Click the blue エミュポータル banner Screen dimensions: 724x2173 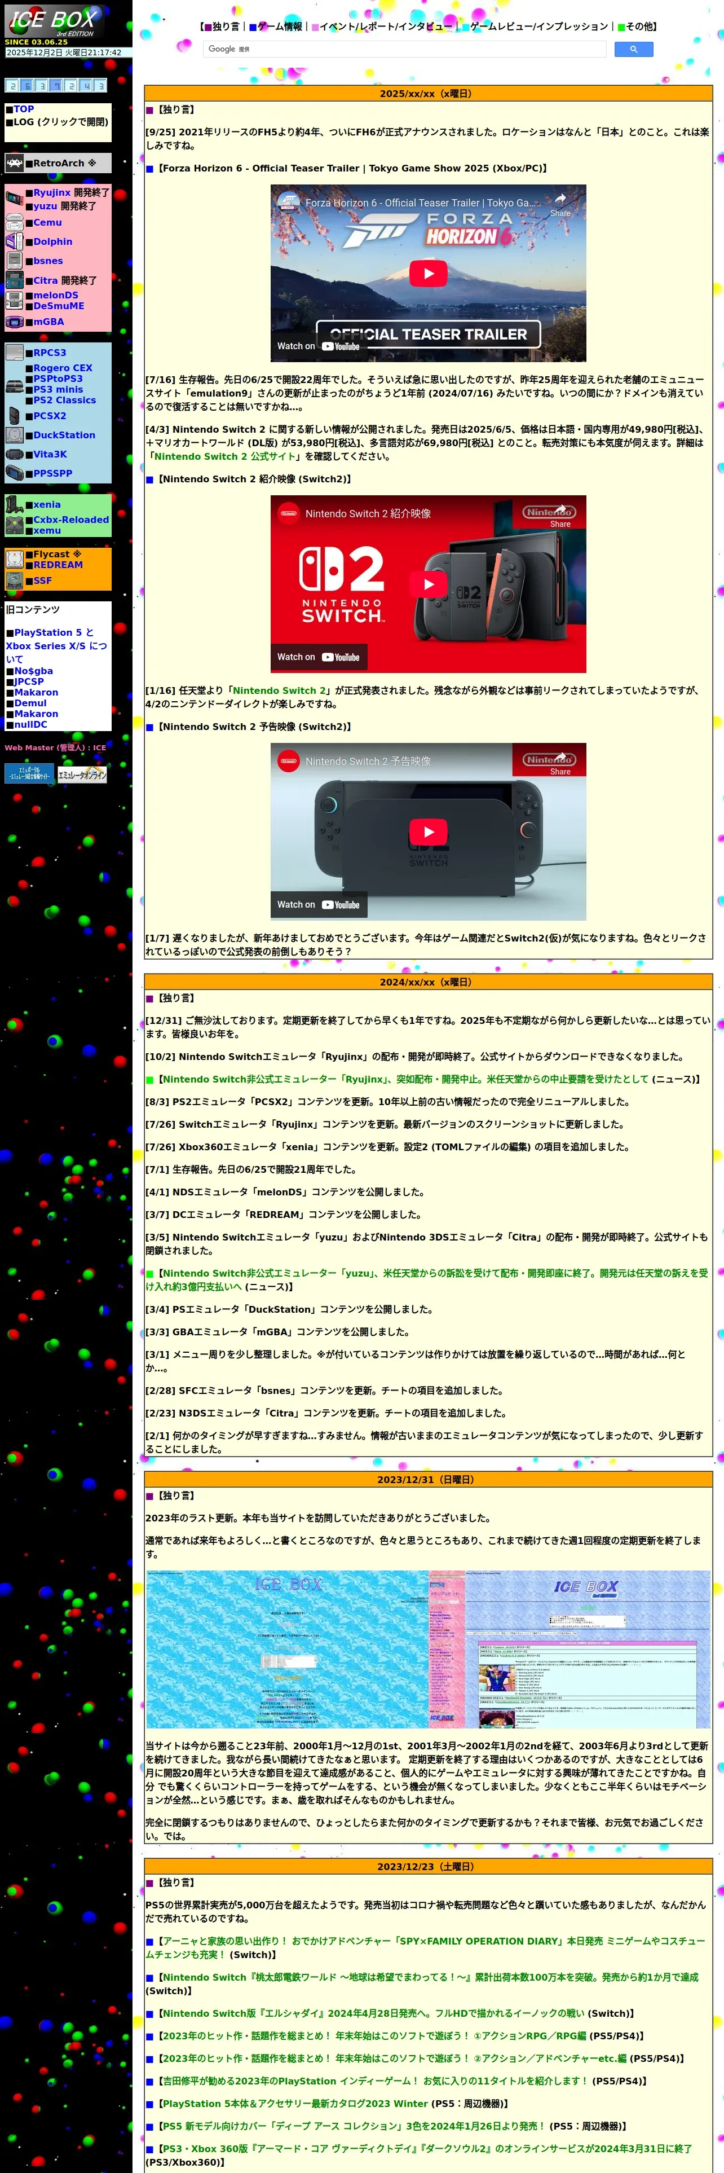pos(29,773)
